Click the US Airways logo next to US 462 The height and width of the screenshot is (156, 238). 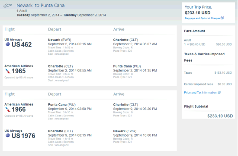tap(8, 44)
